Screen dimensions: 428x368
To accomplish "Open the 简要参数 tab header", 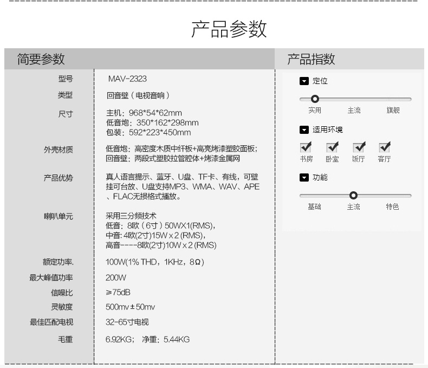I will click(x=41, y=59).
